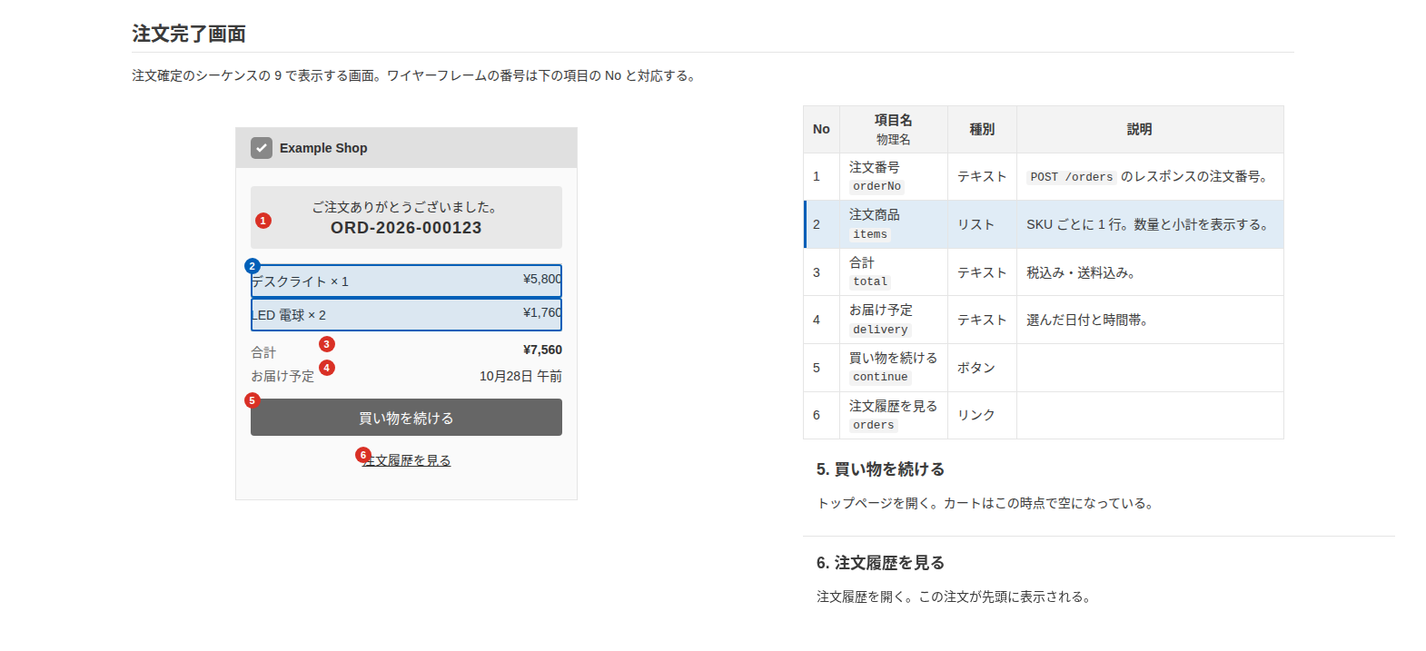Click the 注文番号 orderNo table row

point(1044,177)
